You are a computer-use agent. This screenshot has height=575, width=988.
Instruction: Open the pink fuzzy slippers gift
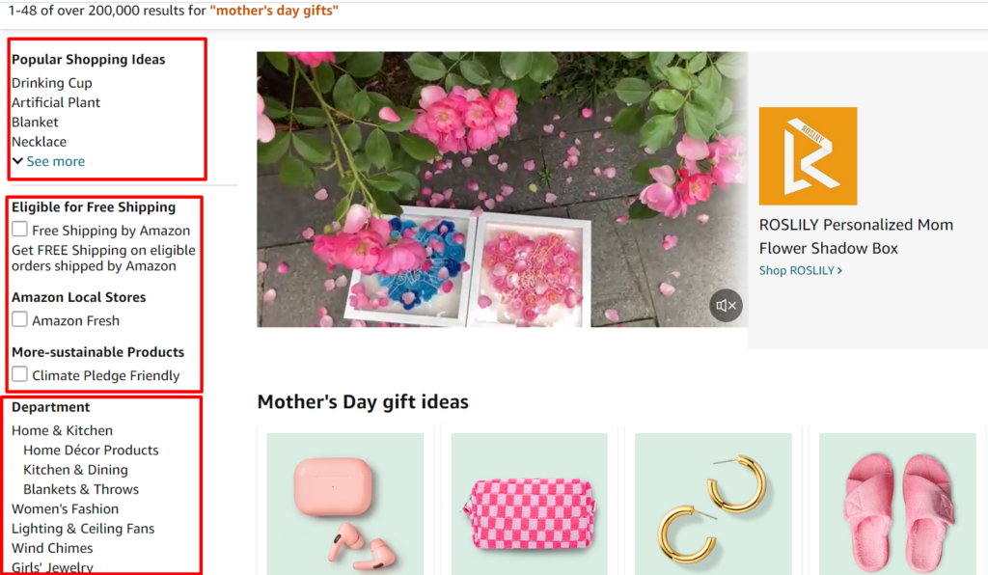(x=897, y=503)
